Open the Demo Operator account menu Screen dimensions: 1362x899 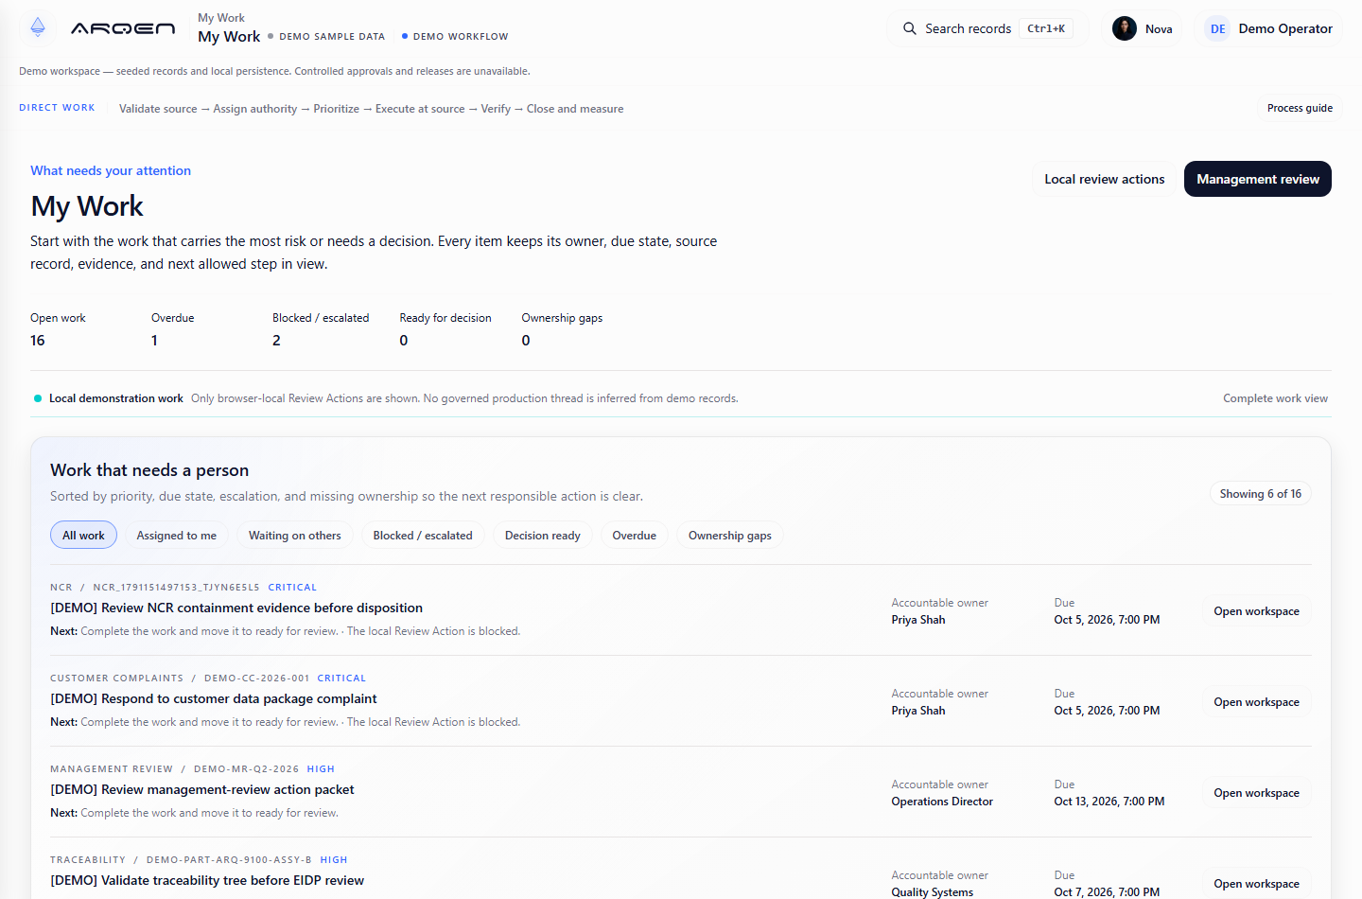(x=1268, y=28)
